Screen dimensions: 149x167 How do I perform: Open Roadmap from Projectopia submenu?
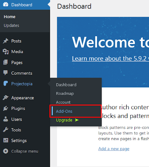[x=65, y=94]
